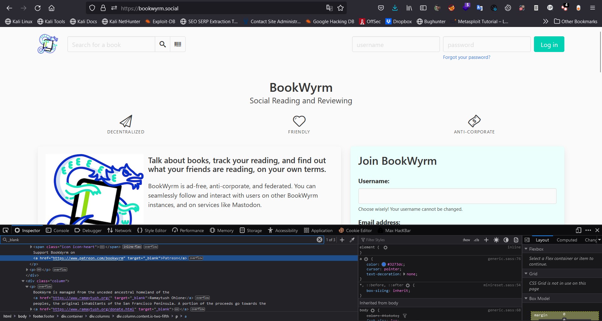
Task: Open the Storage tab
Action: tap(251, 230)
